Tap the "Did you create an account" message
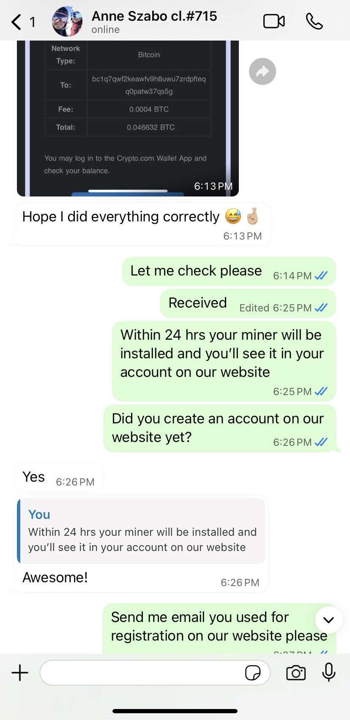This screenshot has width=350, height=720. pyautogui.click(x=220, y=428)
